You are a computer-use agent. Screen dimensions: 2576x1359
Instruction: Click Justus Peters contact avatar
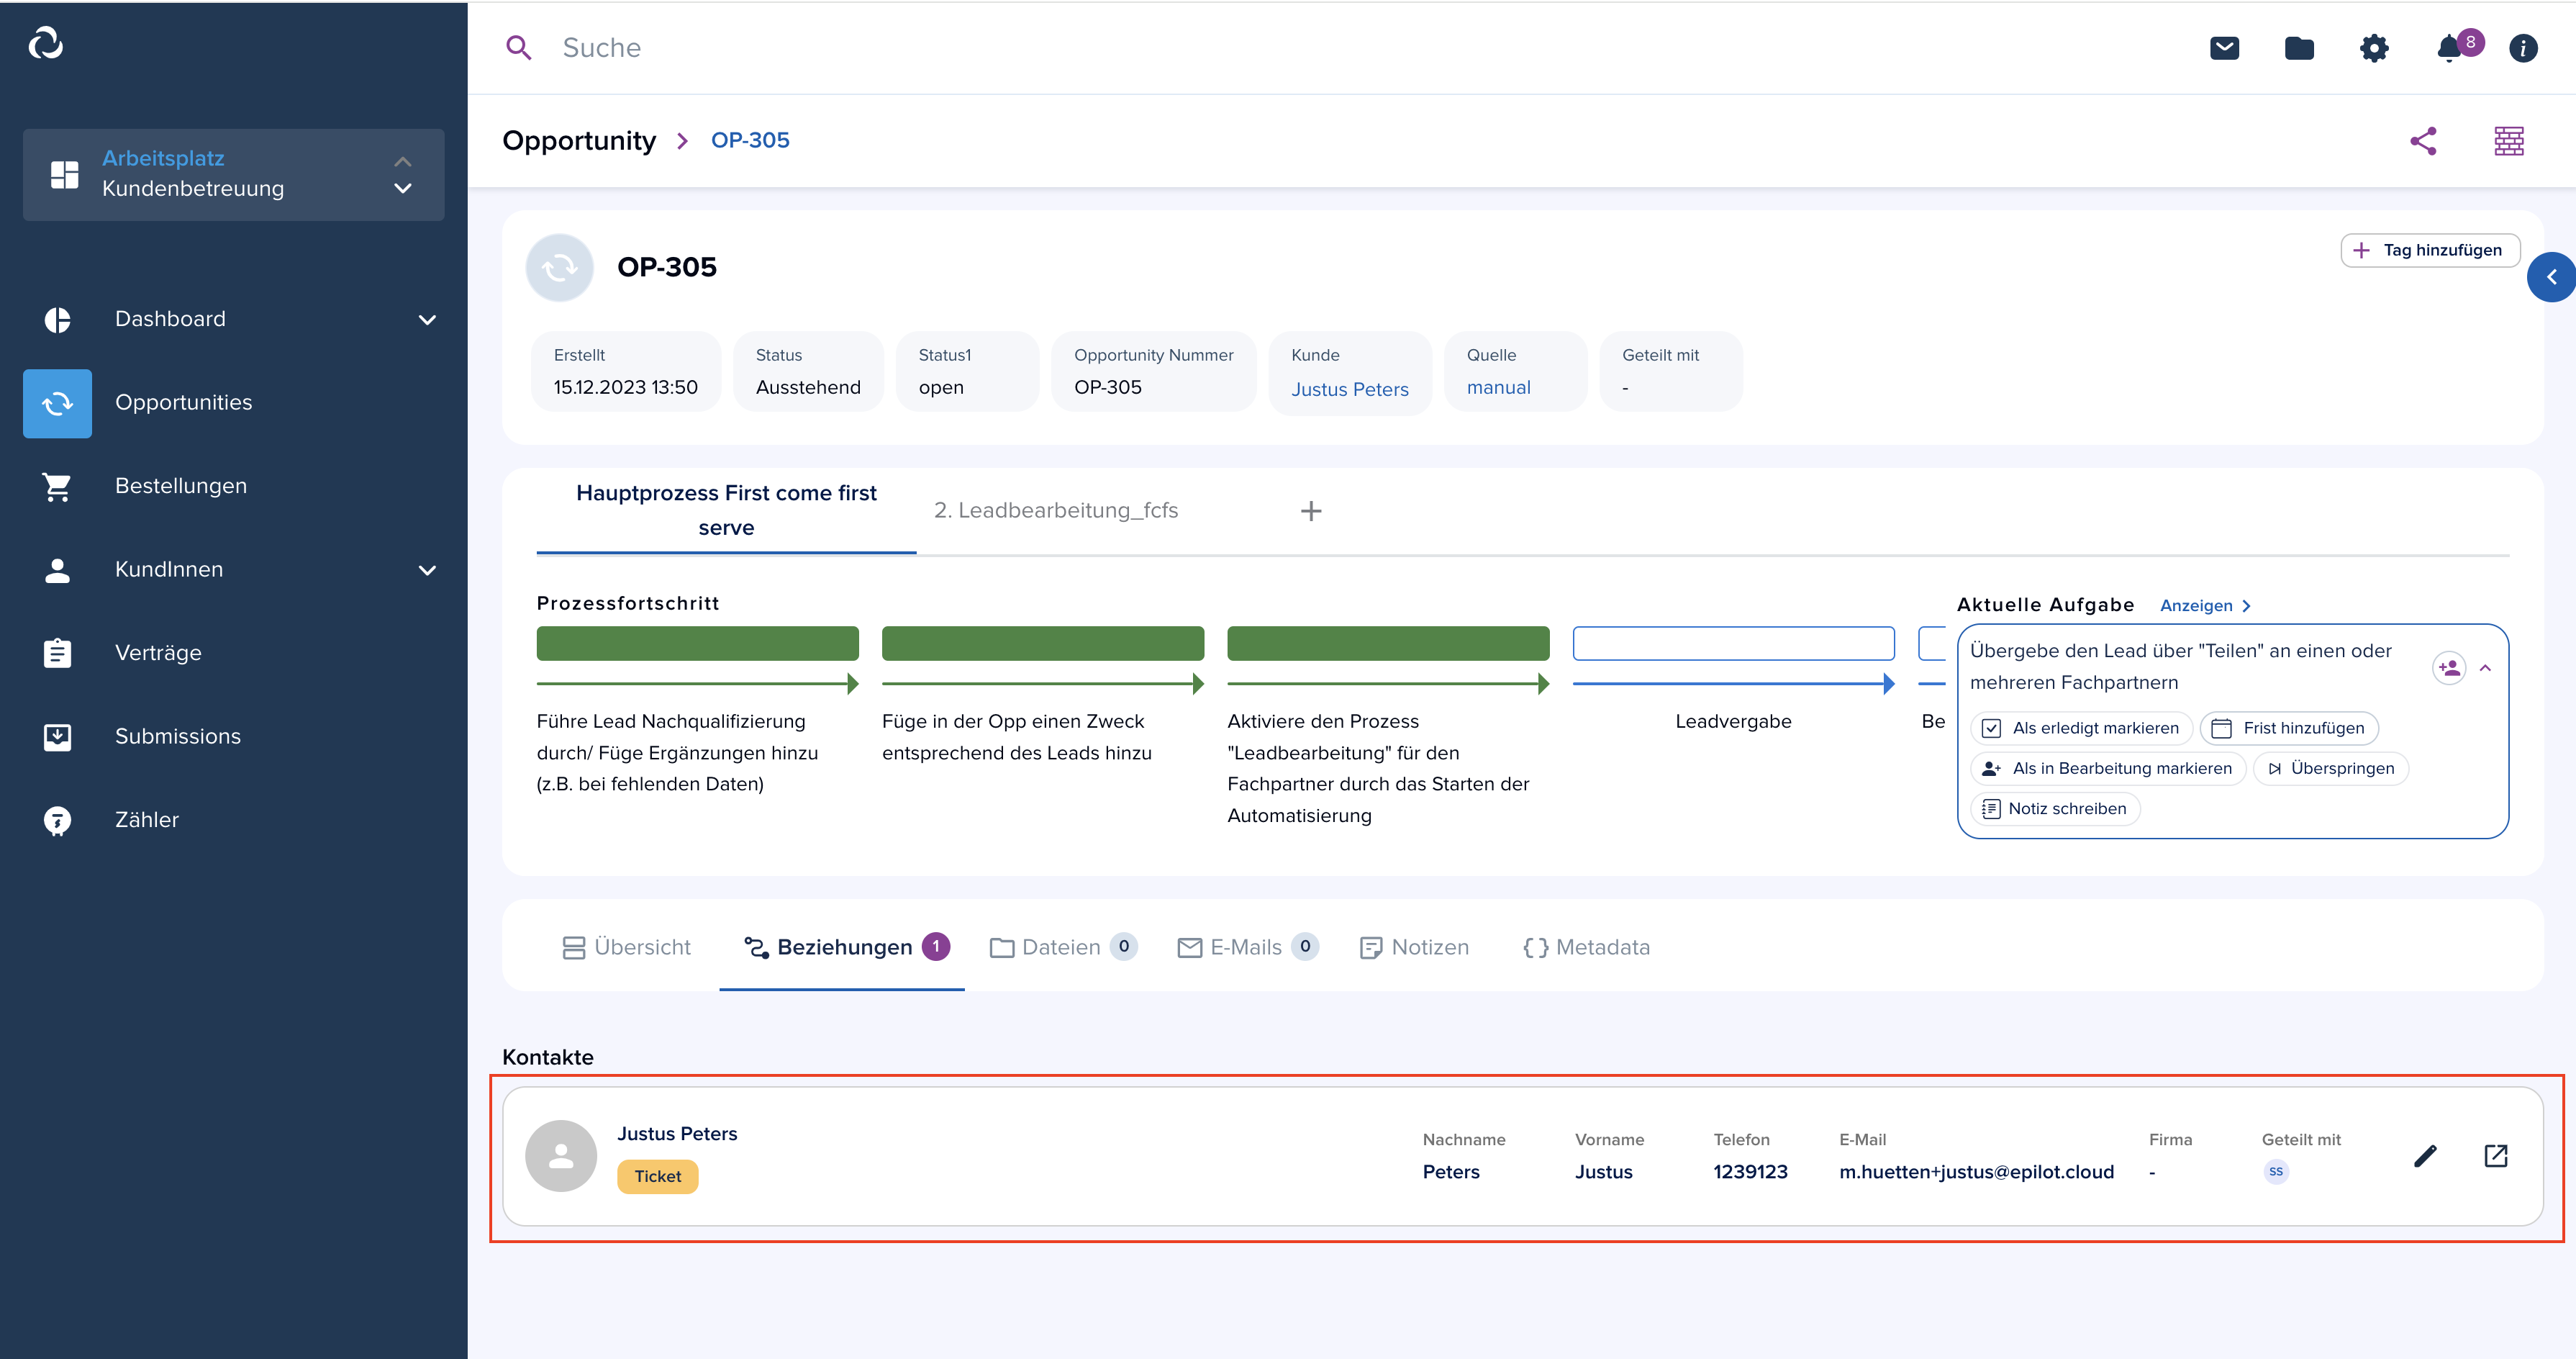(x=561, y=1156)
